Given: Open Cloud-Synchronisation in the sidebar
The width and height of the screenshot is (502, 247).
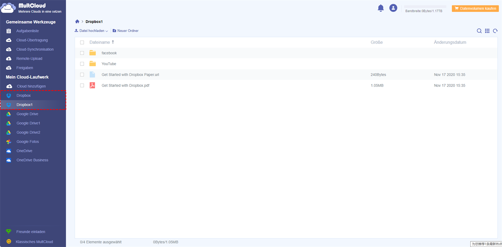Looking at the screenshot, I should [x=35, y=49].
